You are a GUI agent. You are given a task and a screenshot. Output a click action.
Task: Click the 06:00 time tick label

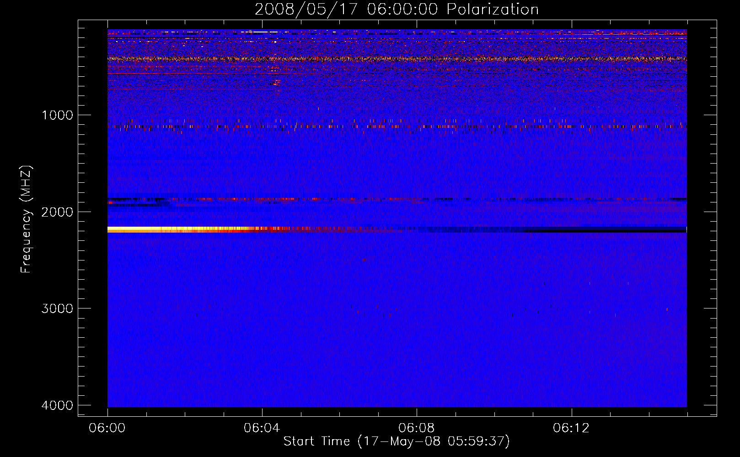[107, 428]
